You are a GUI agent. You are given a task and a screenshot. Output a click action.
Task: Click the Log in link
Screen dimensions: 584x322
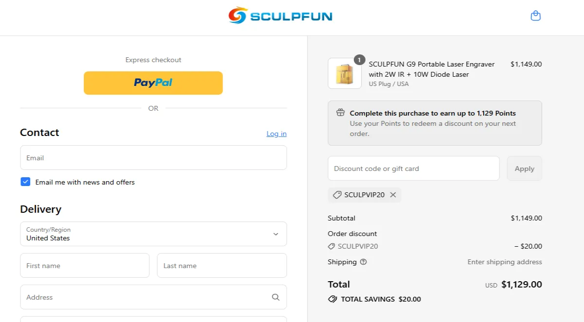[x=276, y=134]
